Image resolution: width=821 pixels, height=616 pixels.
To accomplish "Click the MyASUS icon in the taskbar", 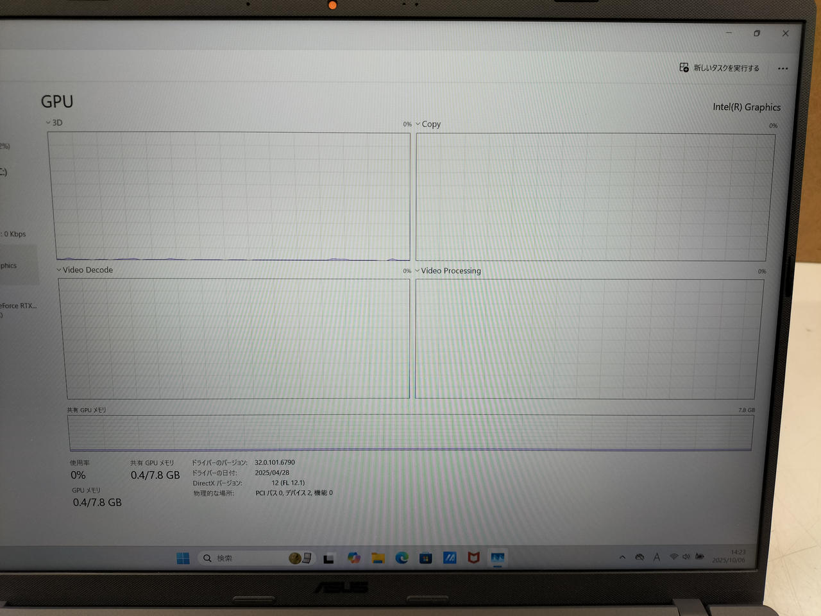I will point(450,558).
